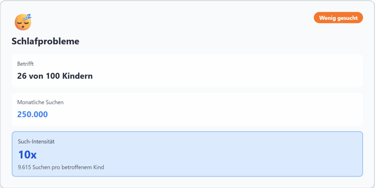
Task: Click the sleeping face emoji icon
Action: click(22, 23)
